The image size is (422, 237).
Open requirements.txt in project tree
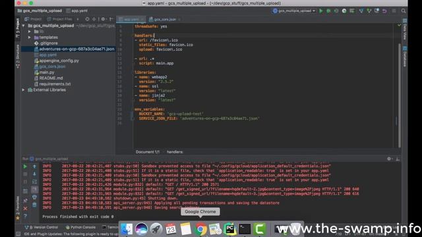click(53, 84)
